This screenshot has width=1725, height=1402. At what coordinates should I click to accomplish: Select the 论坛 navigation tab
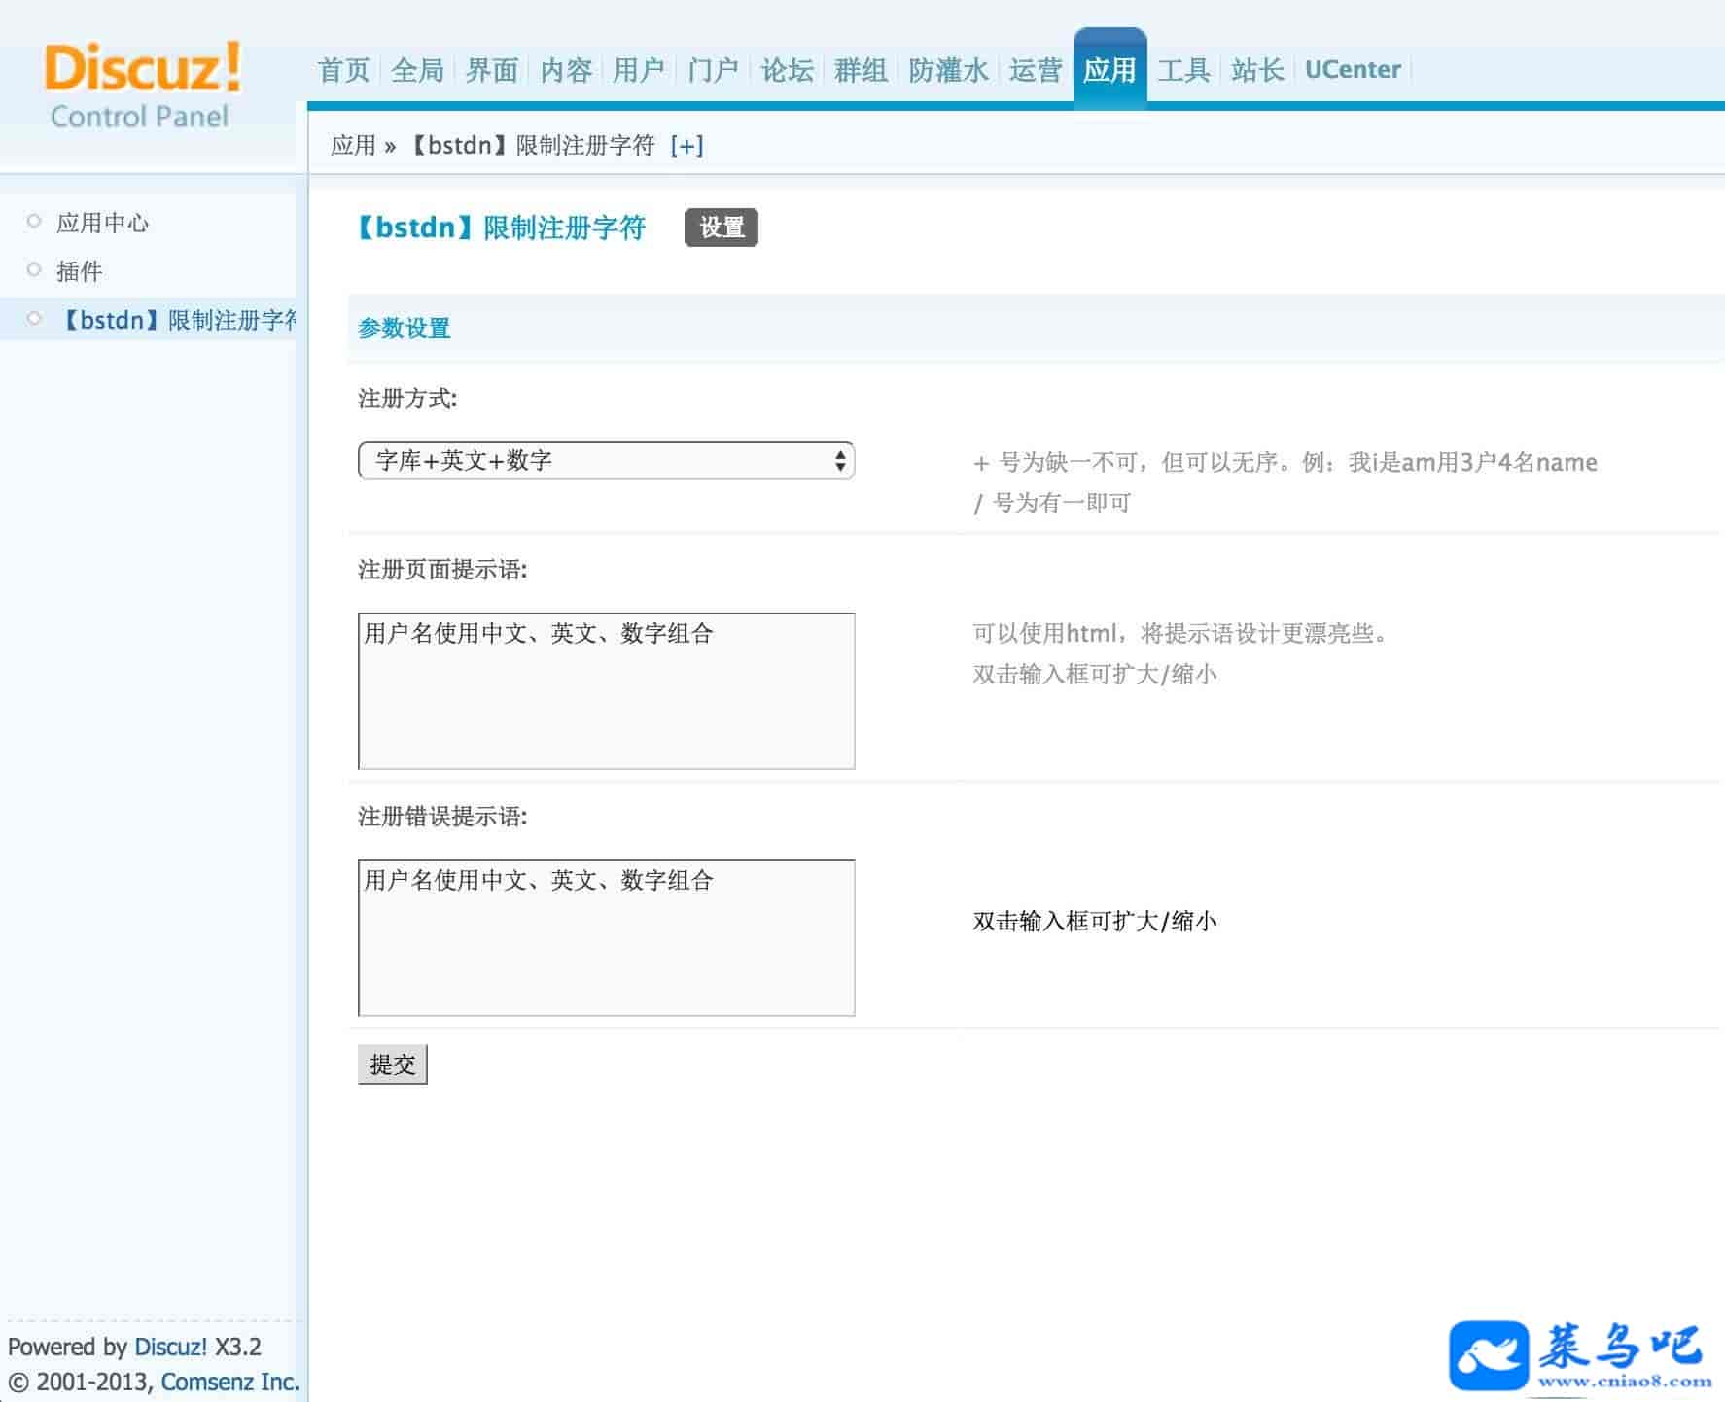pyautogui.click(x=787, y=70)
